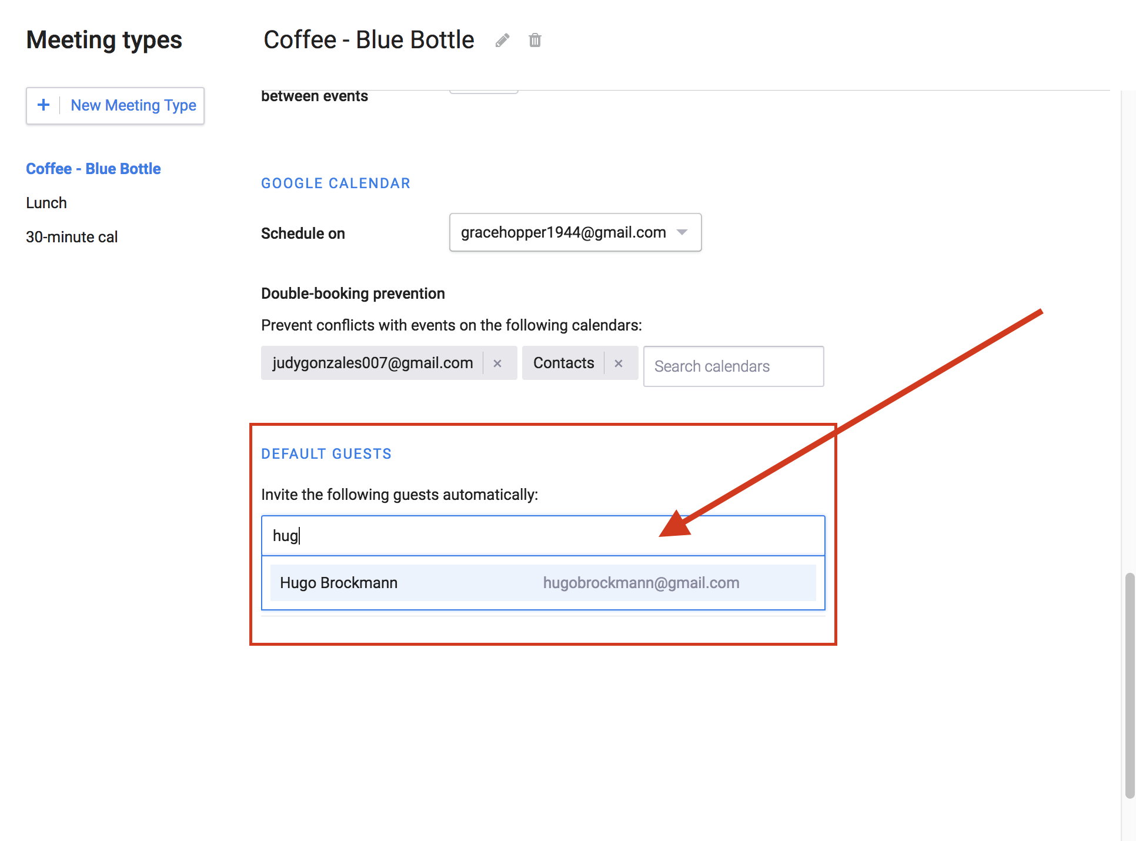Select Coffee - Blue Bottle in the sidebar
Screen dimensions: 1136x841
click(93, 168)
